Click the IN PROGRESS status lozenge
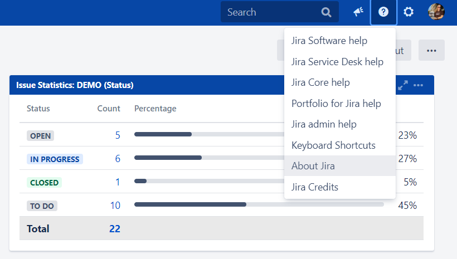The height and width of the screenshot is (259, 457). 55,159
